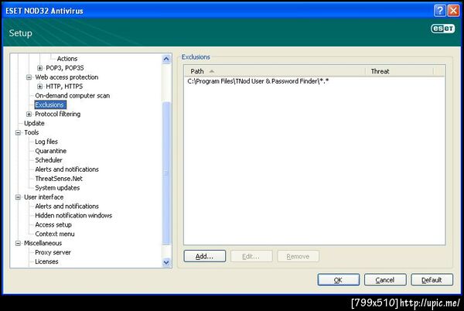
Task: Open Hidden notification windows settings
Action: click(x=73, y=215)
